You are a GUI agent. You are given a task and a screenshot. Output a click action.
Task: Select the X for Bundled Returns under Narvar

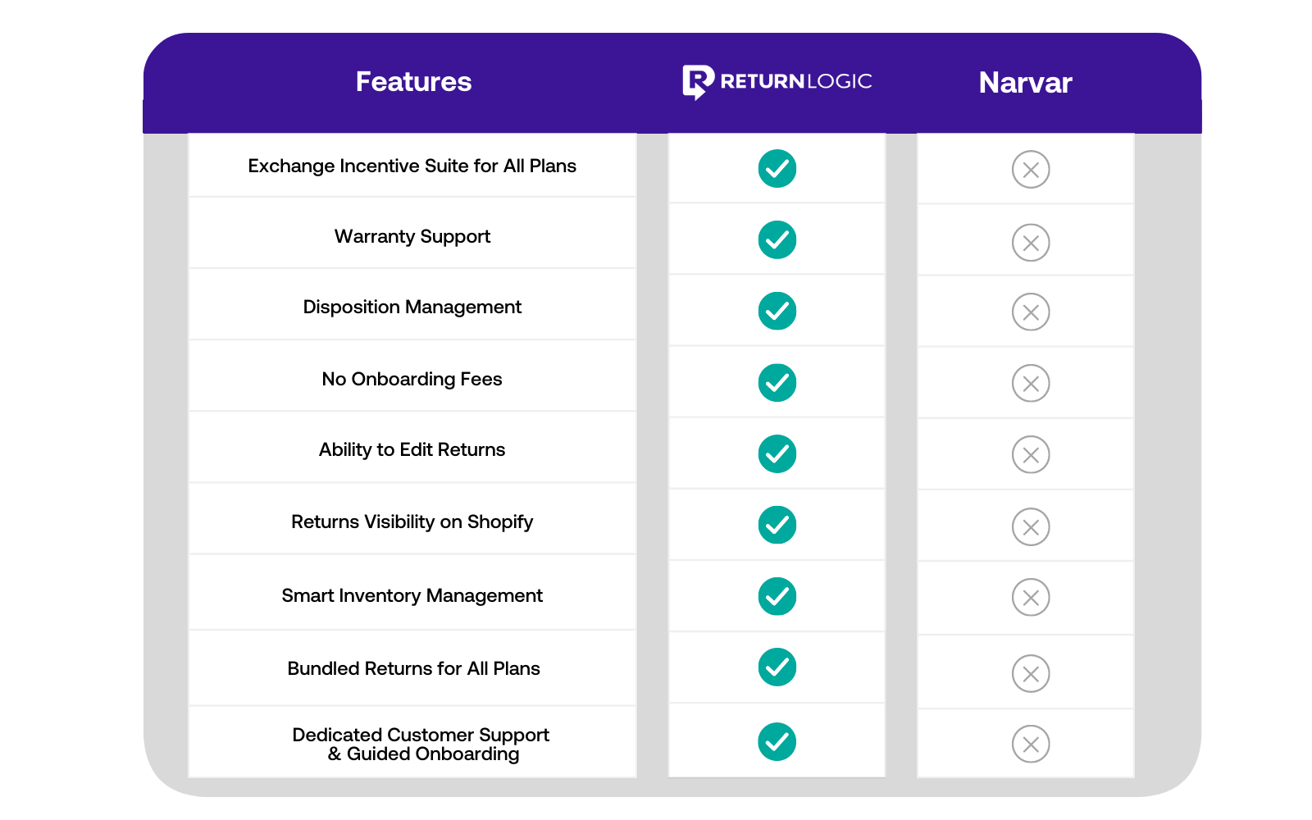[1030, 673]
